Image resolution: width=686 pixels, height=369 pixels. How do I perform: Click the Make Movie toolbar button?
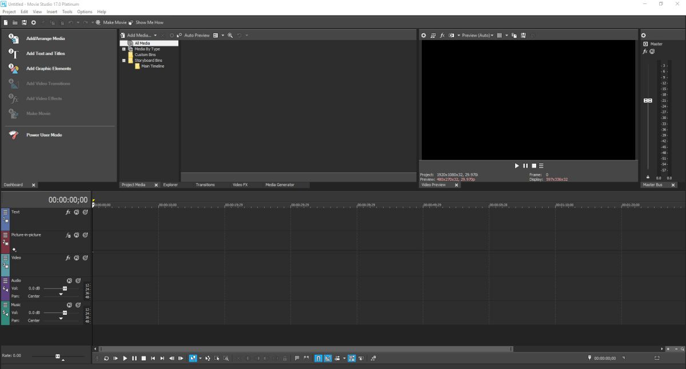coord(111,22)
